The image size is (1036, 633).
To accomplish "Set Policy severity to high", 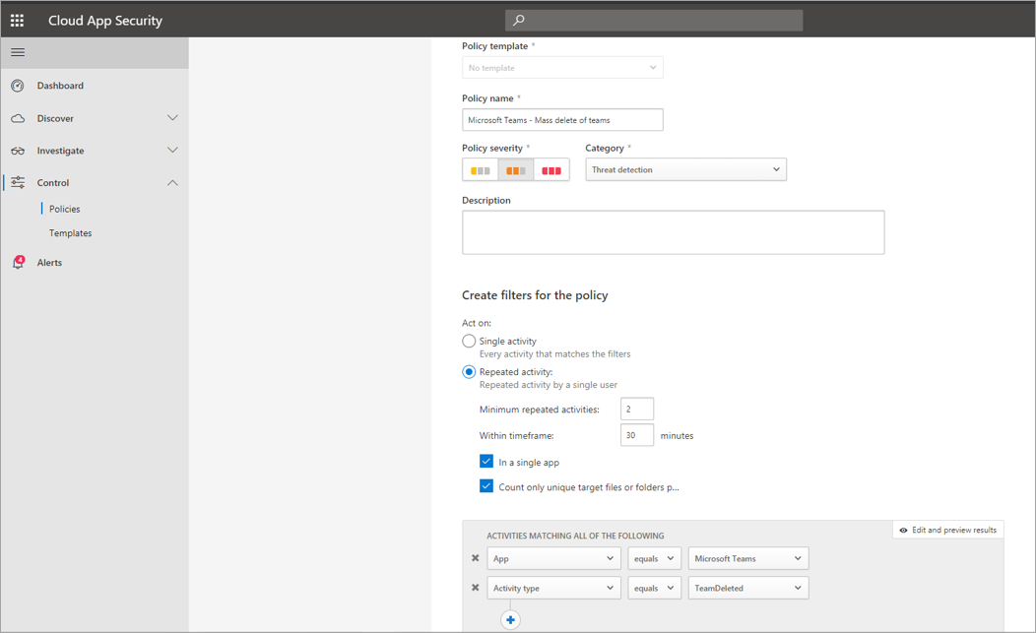I will (x=550, y=168).
